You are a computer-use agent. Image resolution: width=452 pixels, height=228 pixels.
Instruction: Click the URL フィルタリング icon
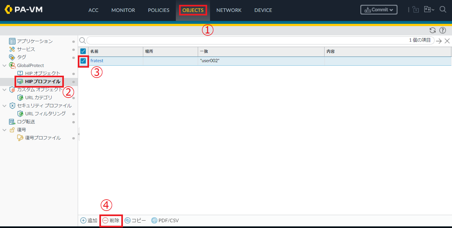tap(20, 114)
